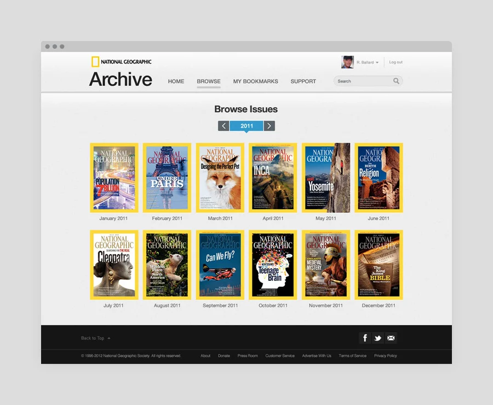Viewport: 493px width, 405px height.
Task: Open Terms of Service footer link
Action: 352,356
